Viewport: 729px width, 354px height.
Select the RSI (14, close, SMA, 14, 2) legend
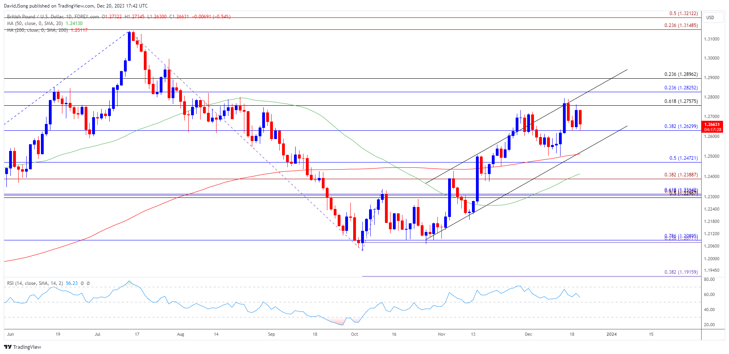(35, 283)
